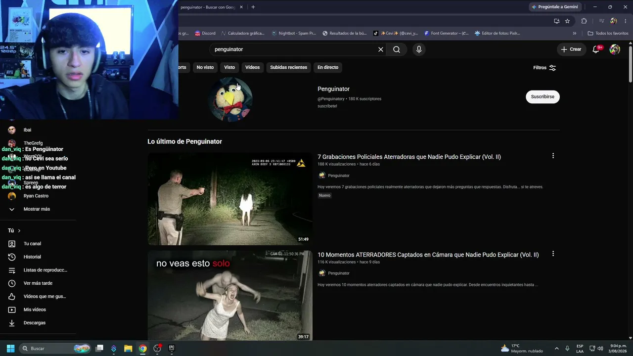The image size is (633, 356).
Task: Open the Windows Start menu
Action: point(10,349)
